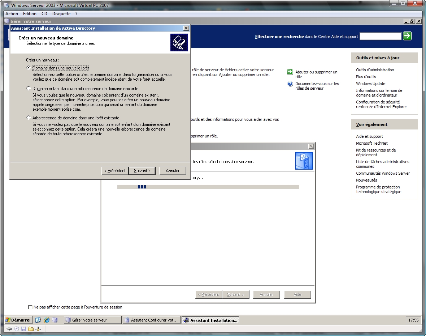Click greyed Précédent in server configuration wizard
The height and width of the screenshot is (336, 426).
pos(209,295)
